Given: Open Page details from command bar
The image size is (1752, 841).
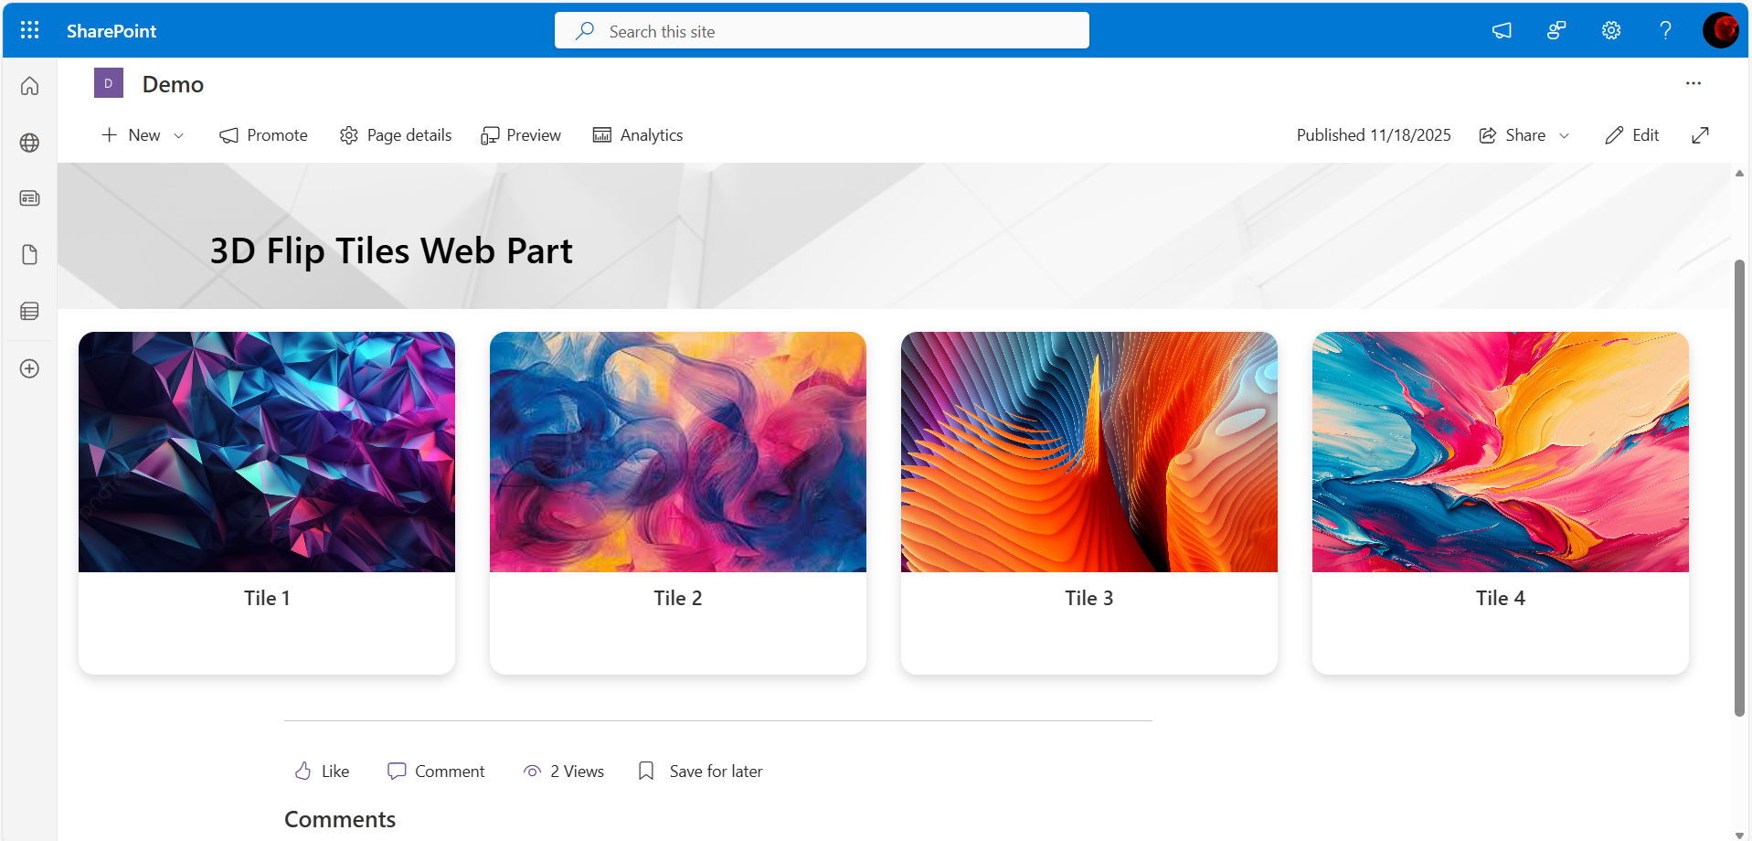Looking at the screenshot, I should click(x=396, y=135).
